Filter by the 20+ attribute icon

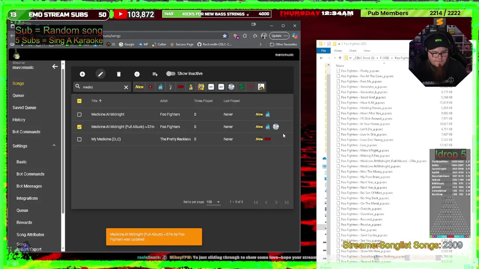(x=221, y=87)
